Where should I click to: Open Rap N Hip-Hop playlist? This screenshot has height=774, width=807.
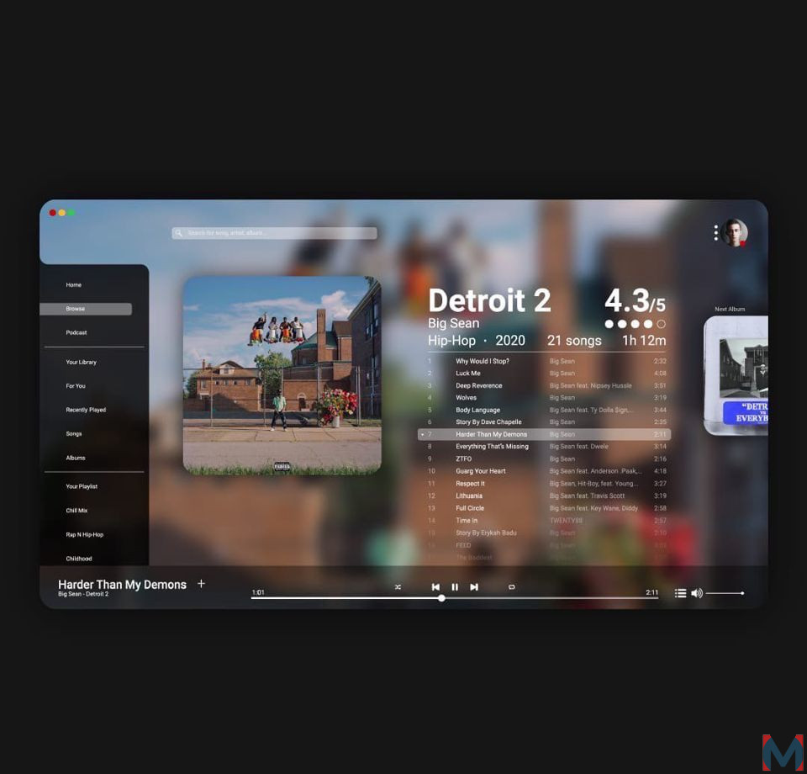click(x=84, y=534)
